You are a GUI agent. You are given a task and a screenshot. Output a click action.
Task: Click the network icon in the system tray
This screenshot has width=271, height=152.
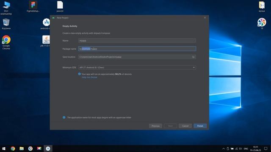click(236, 149)
